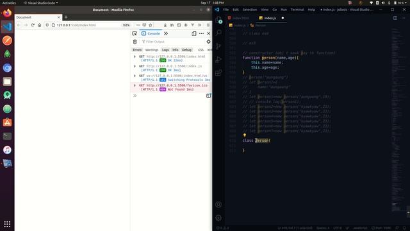The width and height of the screenshot is (410, 231).
Task: Bookmark this page with the star
Action: (x=151, y=25)
